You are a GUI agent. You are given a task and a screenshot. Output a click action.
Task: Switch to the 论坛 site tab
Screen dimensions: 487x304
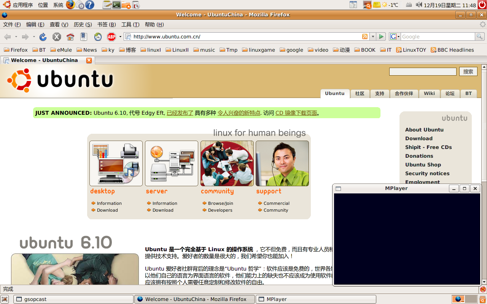450,93
